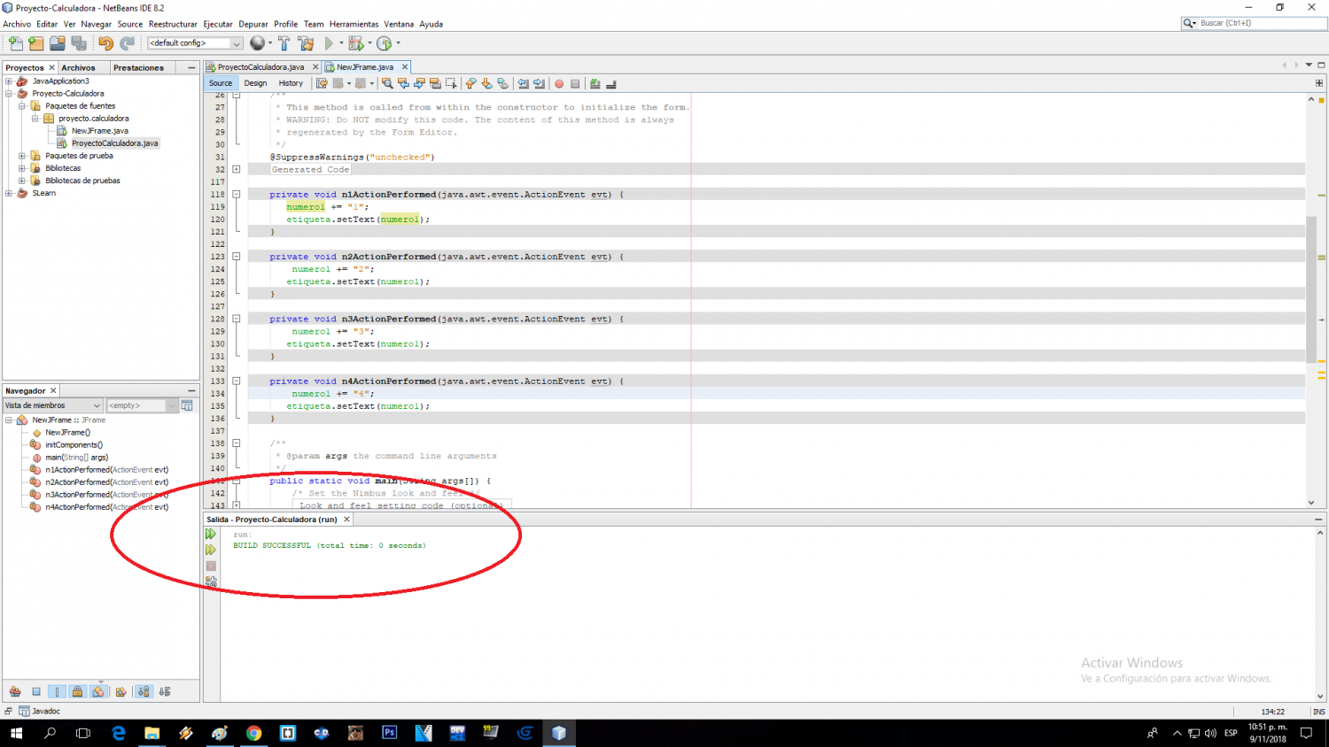Select NewJFrame.java in project tree
Image resolution: width=1329 pixels, height=747 pixels.
tap(99, 131)
